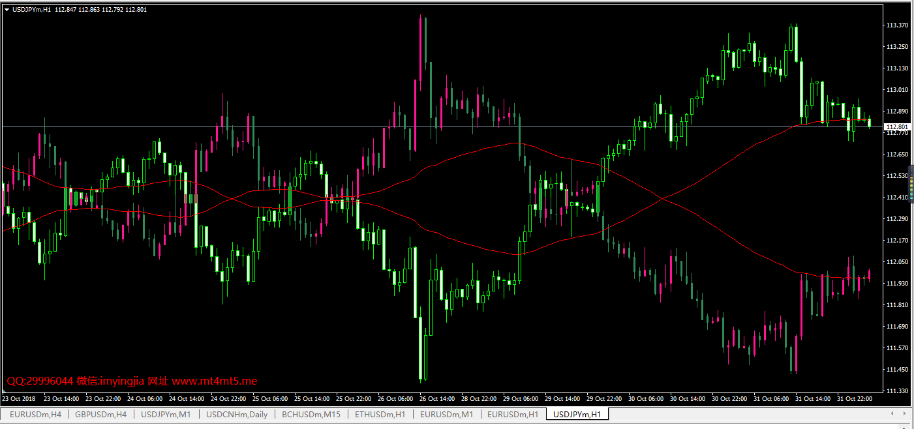This screenshot has height=429, width=914.
Task: Click the 112.847 open price in header
Action: click(x=66, y=10)
